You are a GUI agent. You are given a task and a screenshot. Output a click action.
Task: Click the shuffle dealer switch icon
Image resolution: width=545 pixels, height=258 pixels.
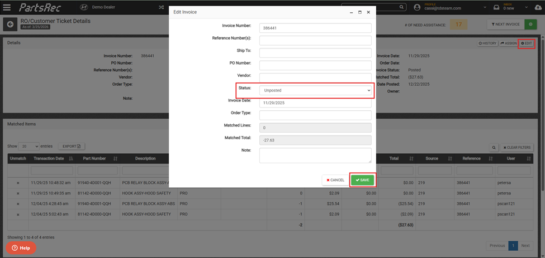[x=162, y=7]
